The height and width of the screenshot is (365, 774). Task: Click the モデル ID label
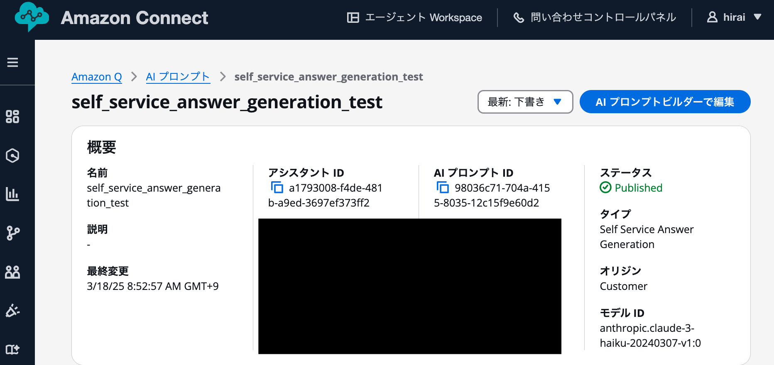pyautogui.click(x=622, y=313)
